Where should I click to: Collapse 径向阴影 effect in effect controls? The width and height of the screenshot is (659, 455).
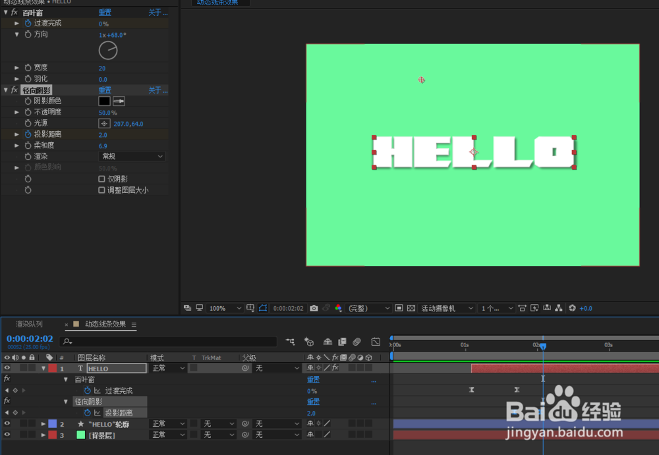point(6,90)
